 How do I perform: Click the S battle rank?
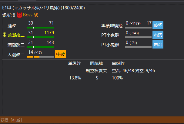(x=97, y=78)
